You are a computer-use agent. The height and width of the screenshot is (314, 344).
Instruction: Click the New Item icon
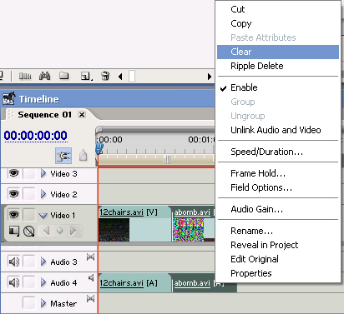coord(86,76)
